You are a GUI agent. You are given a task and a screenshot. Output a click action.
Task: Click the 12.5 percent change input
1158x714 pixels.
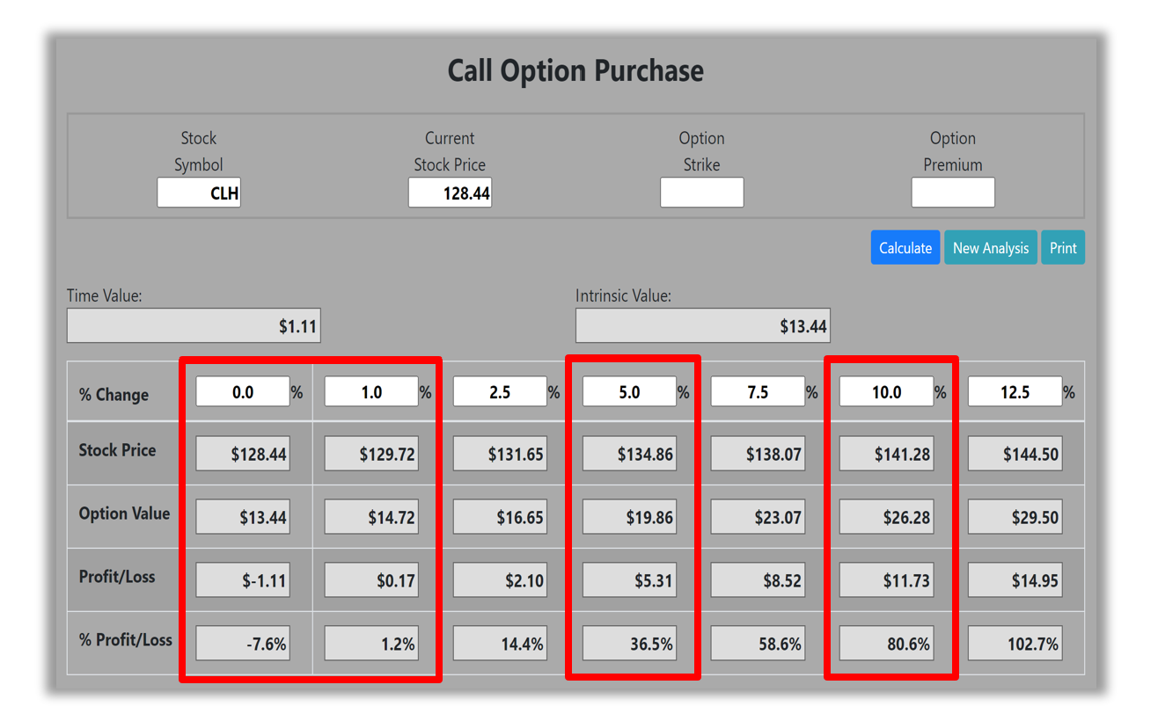tap(1015, 392)
